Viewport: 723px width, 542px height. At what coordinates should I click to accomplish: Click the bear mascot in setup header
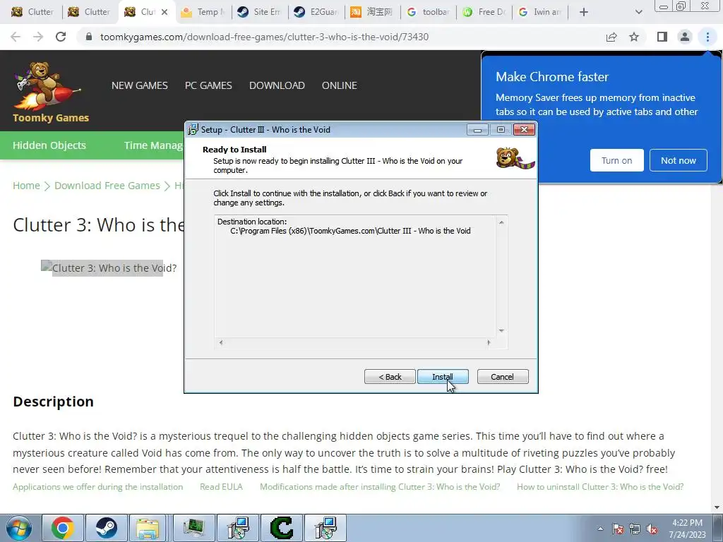click(515, 158)
